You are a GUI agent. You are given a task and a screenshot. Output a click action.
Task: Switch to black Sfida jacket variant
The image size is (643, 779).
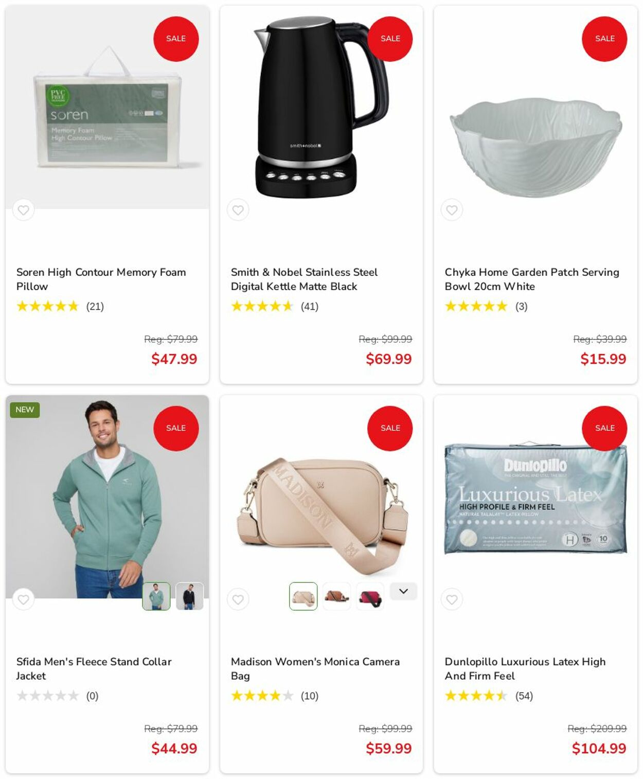click(189, 596)
